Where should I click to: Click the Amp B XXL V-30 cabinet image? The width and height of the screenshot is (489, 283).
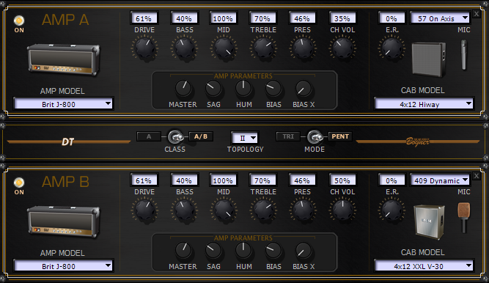click(429, 222)
